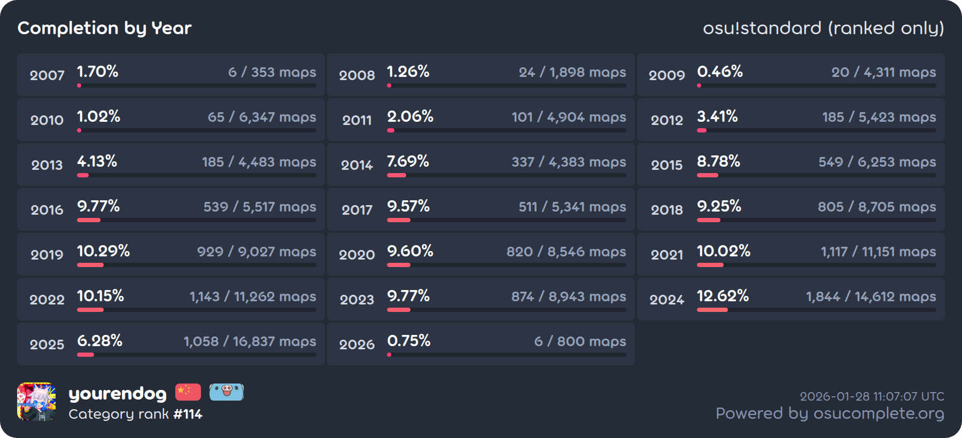Click the Completion by Year heading
The width and height of the screenshot is (962, 438).
click(x=105, y=28)
